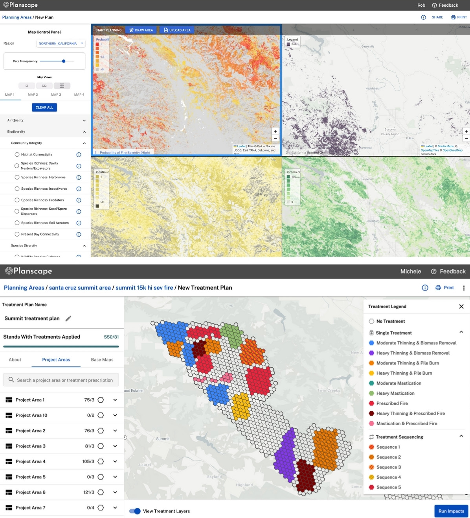Select single map view layout icon
The width and height of the screenshot is (470, 518).
[27, 85]
